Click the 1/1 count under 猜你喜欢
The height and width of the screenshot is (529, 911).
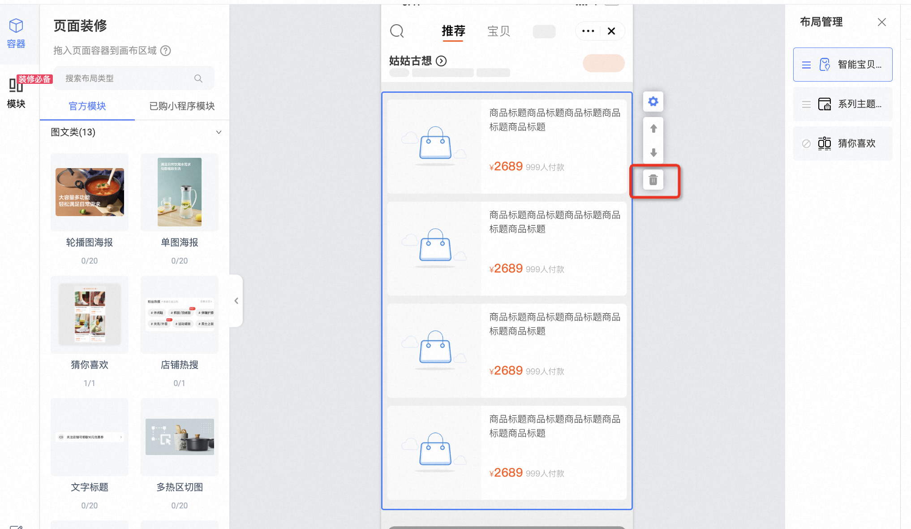pyautogui.click(x=90, y=383)
